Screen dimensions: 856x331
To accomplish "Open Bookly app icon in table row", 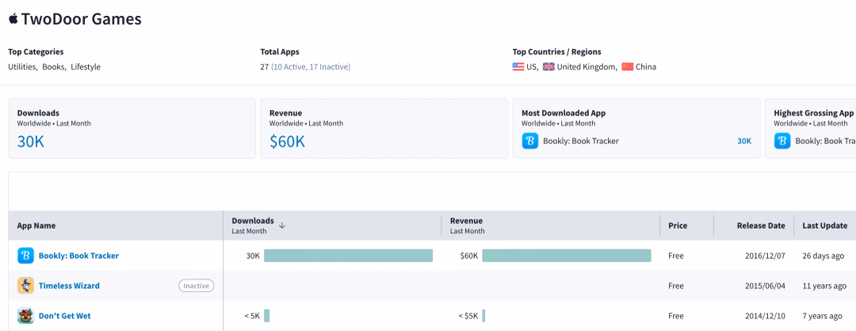I will (x=25, y=255).
